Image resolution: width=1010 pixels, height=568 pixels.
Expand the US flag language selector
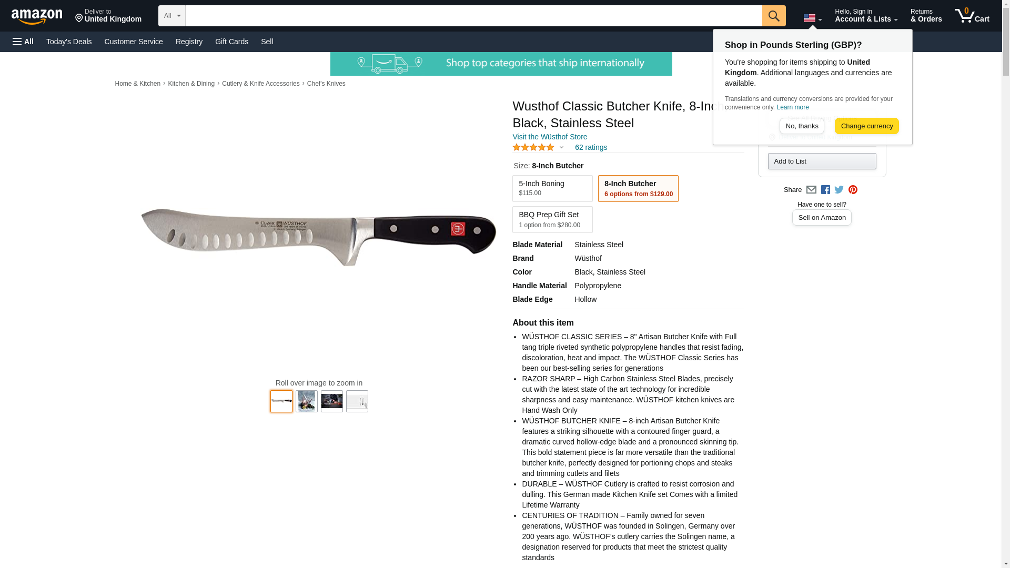(813, 18)
